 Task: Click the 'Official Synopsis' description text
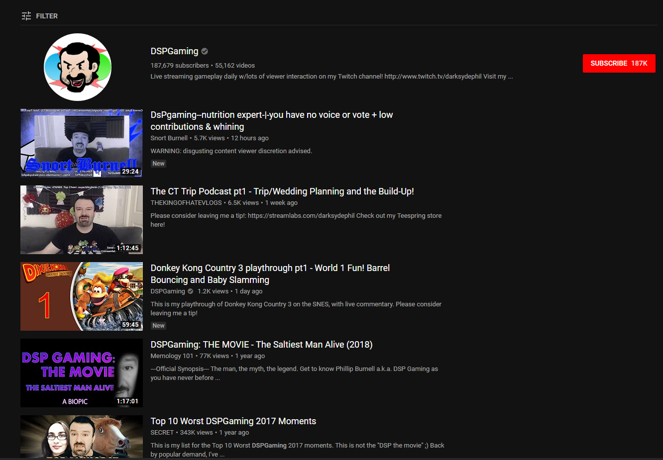[295, 373]
